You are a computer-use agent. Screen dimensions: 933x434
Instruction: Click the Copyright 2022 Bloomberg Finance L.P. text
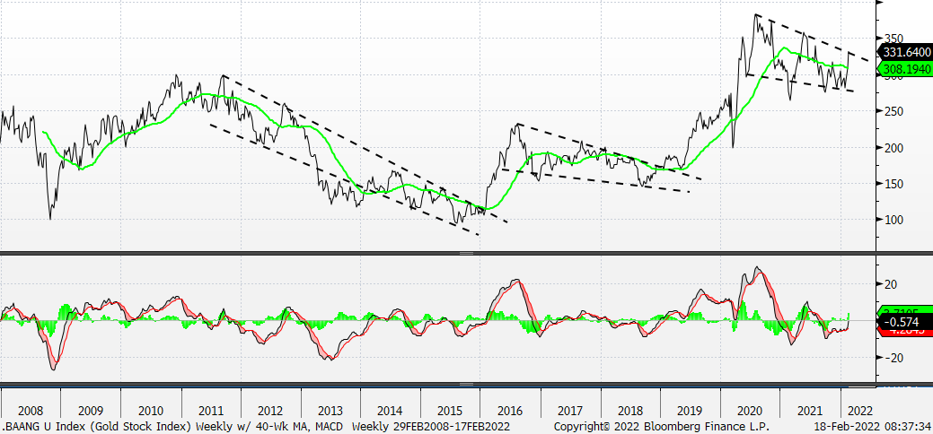[x=661, y=426]
